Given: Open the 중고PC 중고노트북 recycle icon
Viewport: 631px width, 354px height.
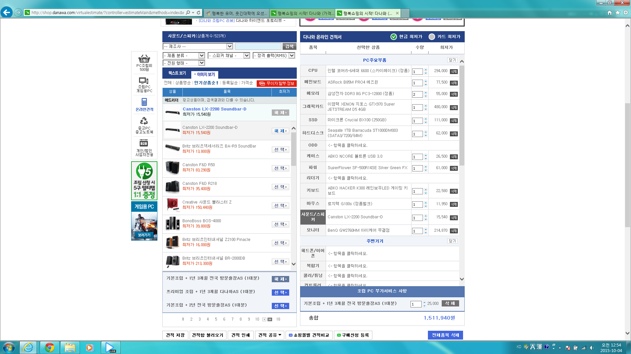Looking at the screenshot, I should (144, 121).
